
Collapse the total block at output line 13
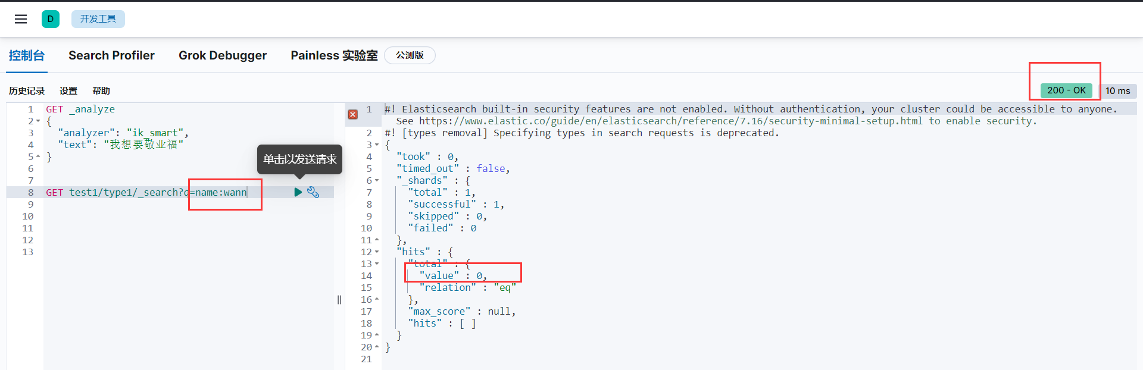(377, 264)
